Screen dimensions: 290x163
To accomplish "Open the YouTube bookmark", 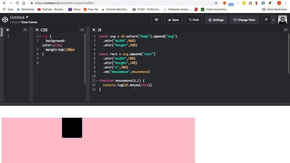I will [x=51, y=9].
